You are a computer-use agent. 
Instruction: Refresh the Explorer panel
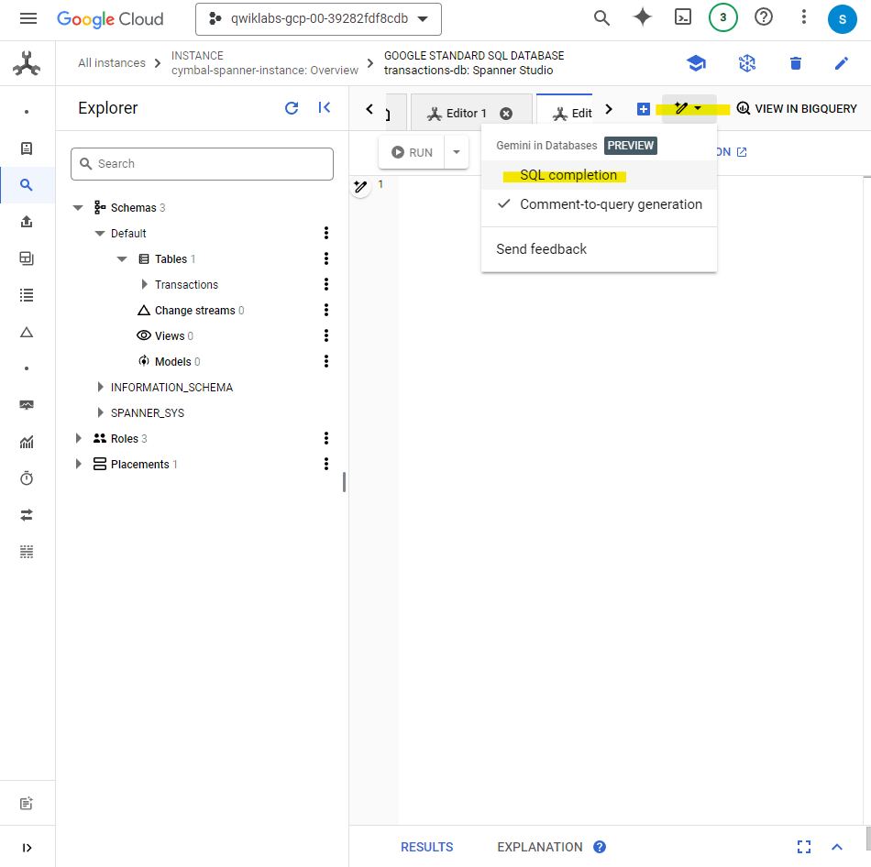[292, 108]
